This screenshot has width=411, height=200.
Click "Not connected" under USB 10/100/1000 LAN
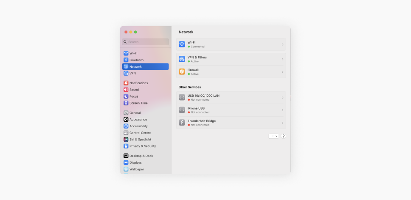200,100
